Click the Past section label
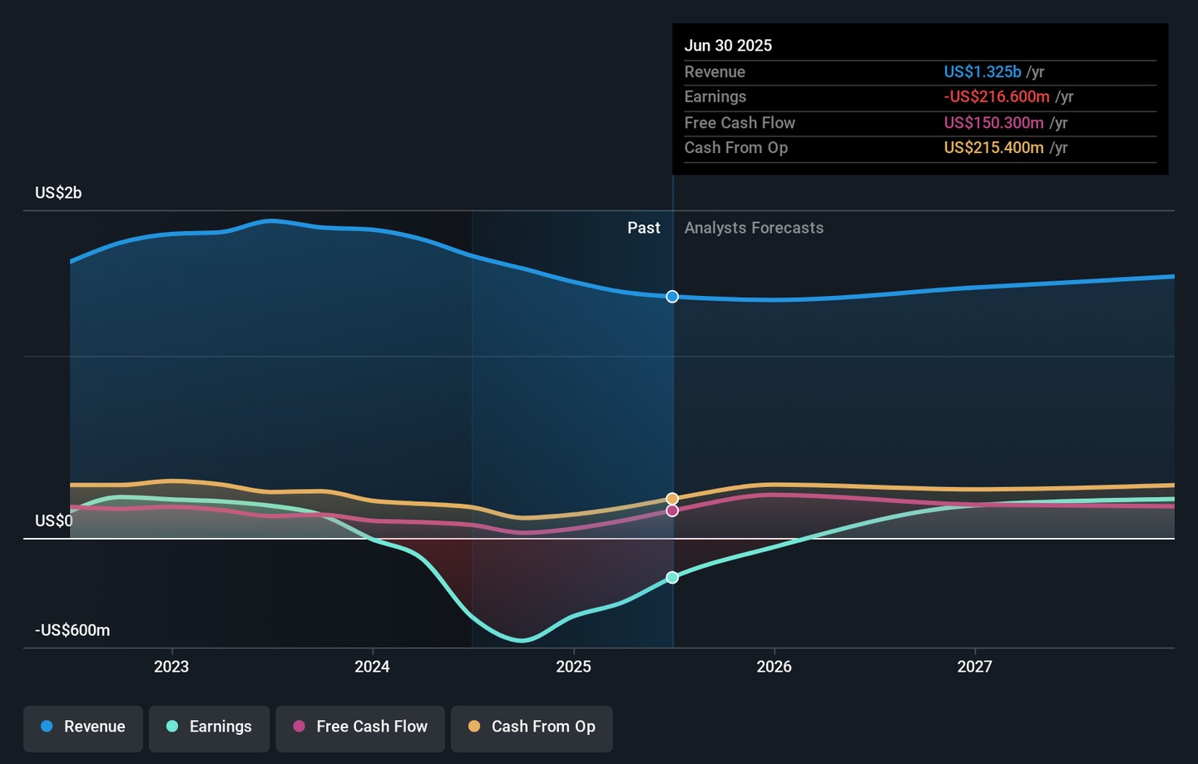Screen dimensions: 1198x764 click(x=643, y=228)
